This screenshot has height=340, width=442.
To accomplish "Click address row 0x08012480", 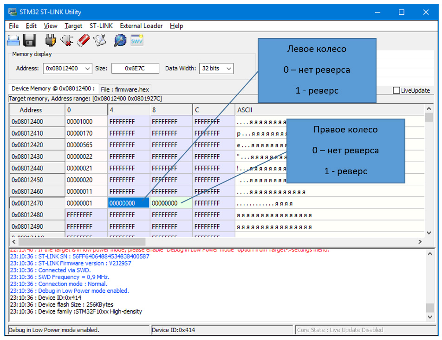I will [37, 214].
